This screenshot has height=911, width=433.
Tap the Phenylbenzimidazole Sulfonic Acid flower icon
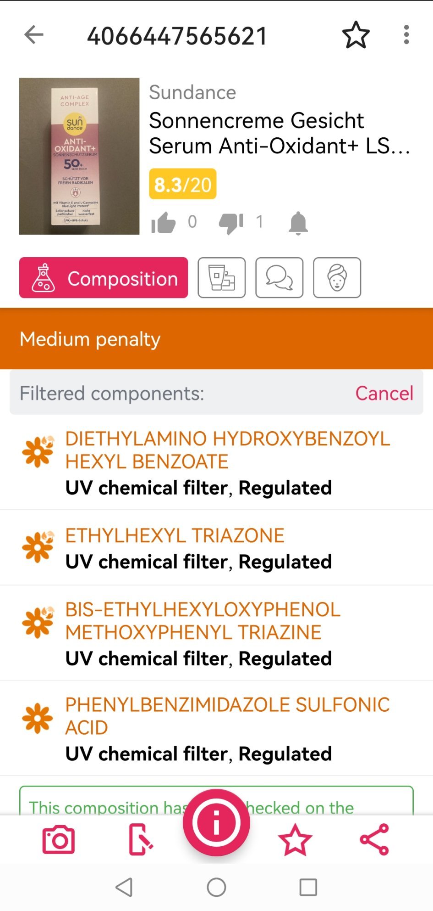[38, 718]
